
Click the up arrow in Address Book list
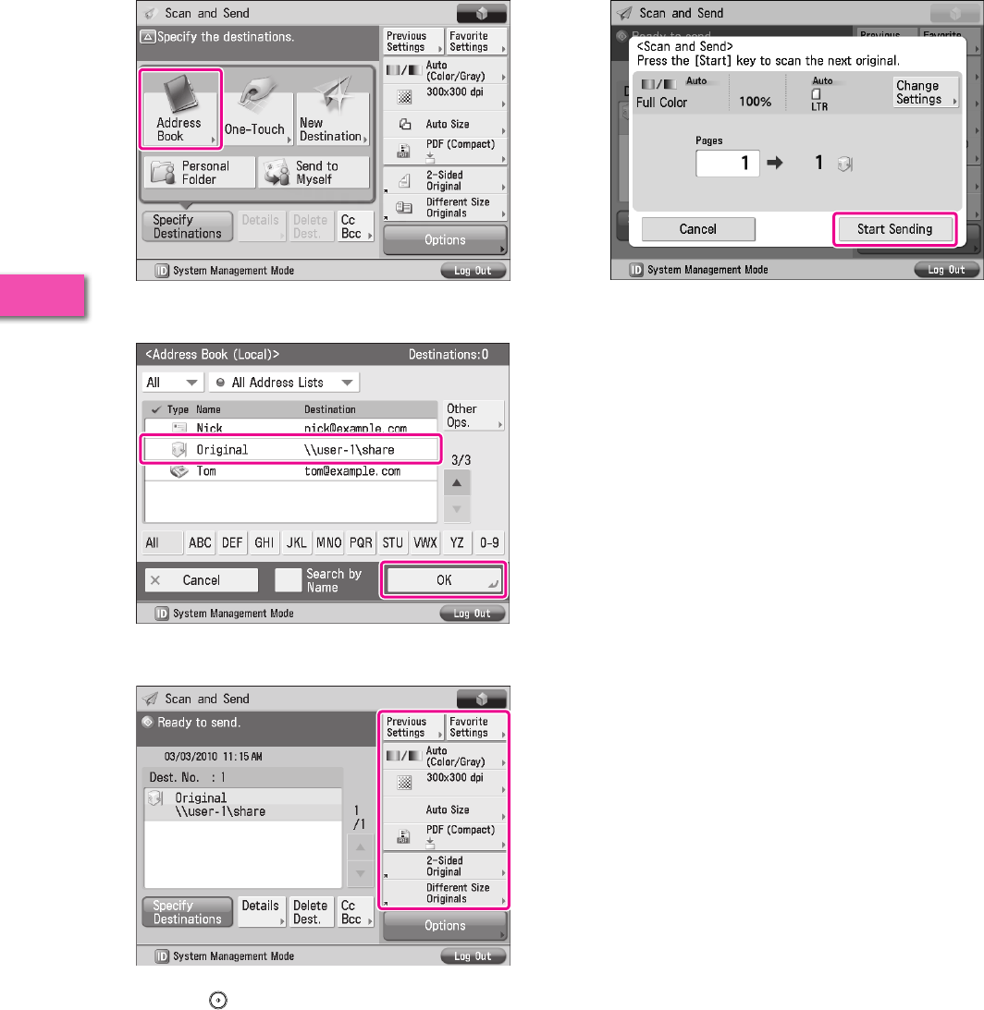coord(457,483)
